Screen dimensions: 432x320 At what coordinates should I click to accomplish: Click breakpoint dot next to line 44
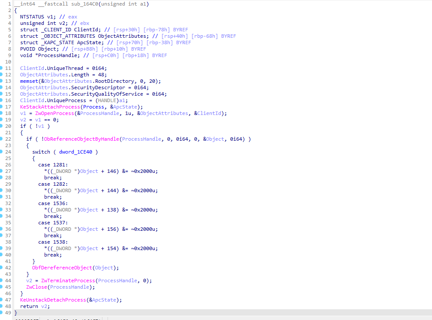click(x=2, y=281)
